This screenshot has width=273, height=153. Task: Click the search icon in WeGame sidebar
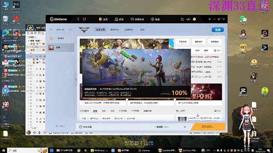click(x=51, y=30)
